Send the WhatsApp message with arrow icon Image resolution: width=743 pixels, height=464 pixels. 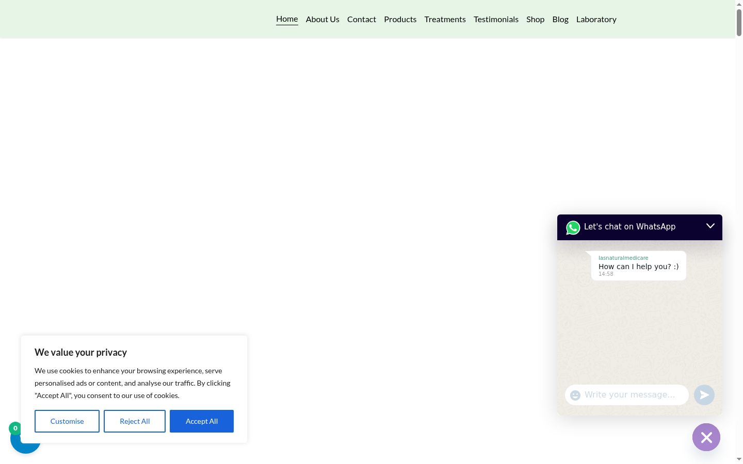(x=704, y=395)
